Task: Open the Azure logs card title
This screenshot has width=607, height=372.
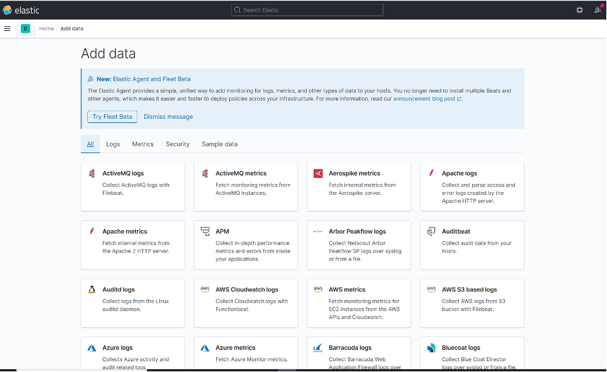Action: point(118,348)
